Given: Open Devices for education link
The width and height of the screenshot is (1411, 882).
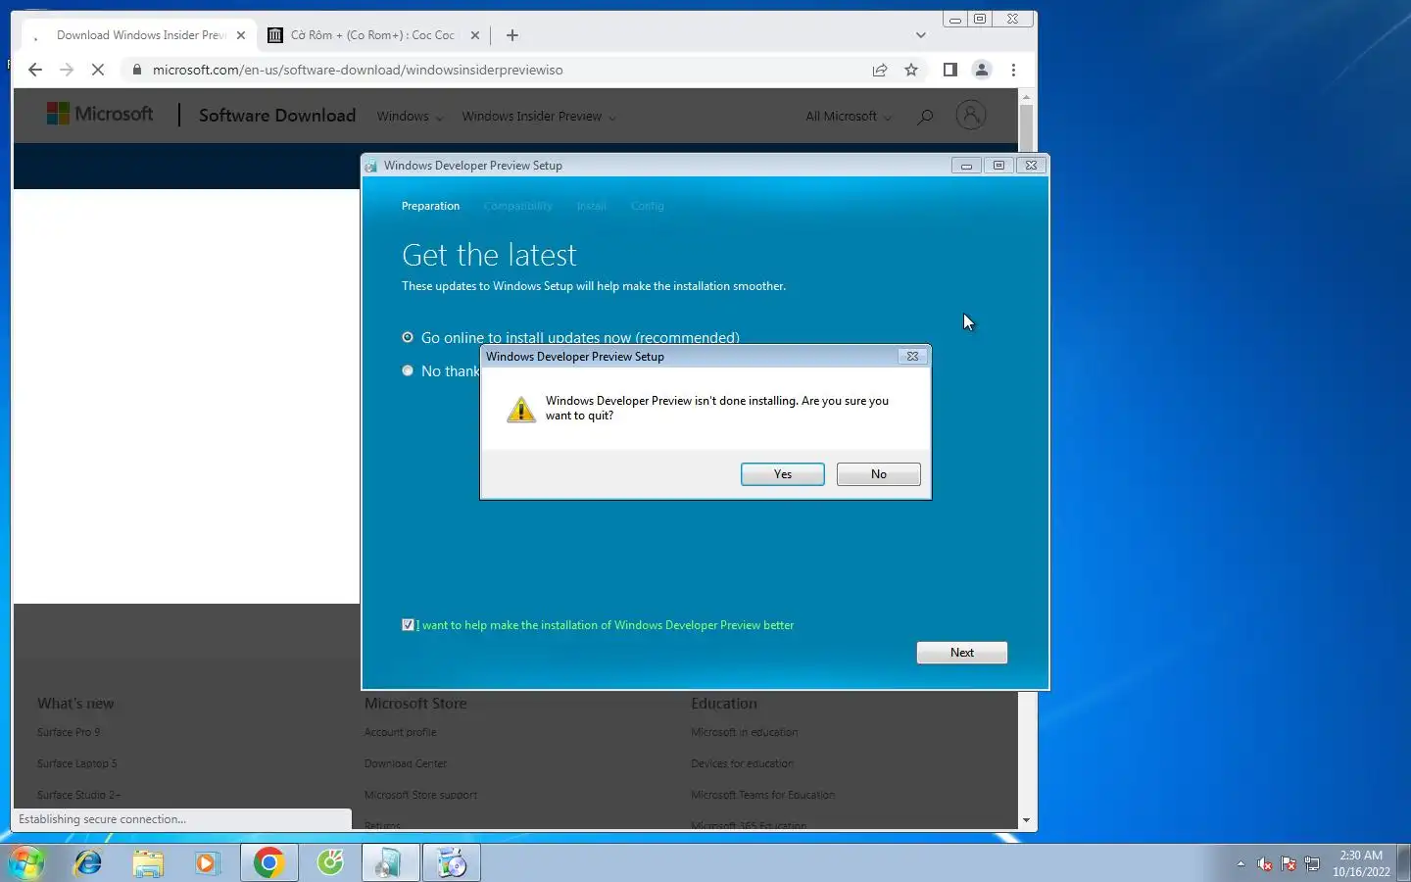Looking at the screenshot, I should point(742,763).
